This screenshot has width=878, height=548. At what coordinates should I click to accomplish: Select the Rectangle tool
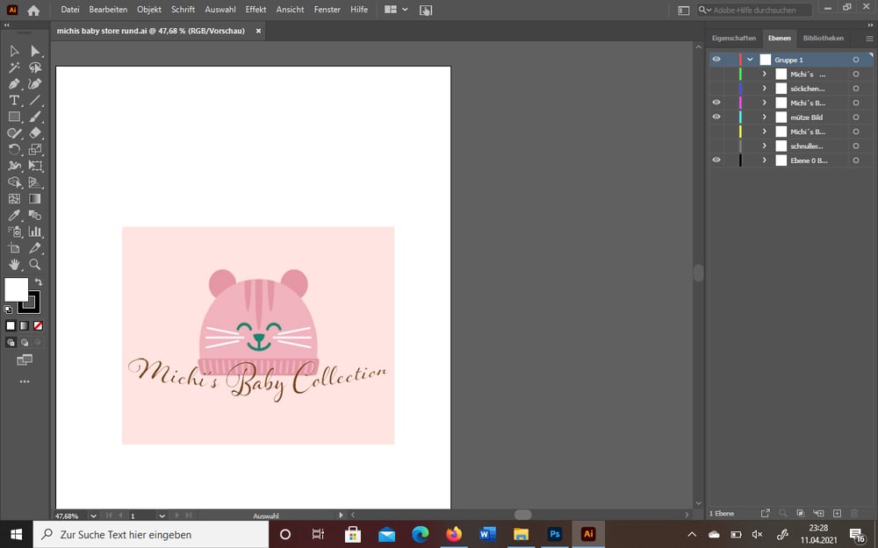point(14,117)
